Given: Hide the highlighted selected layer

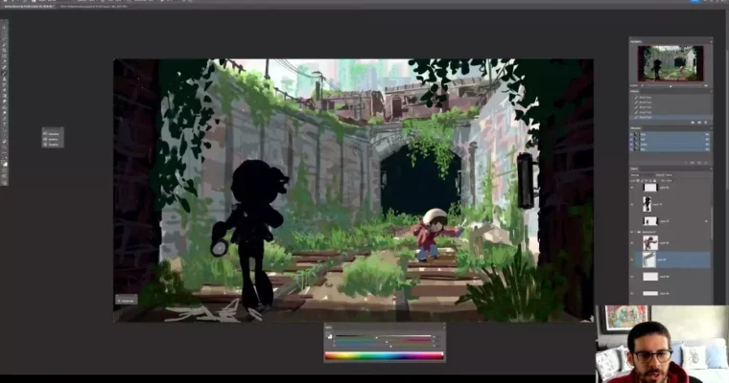Looking at the screenshot, I should 632,260.
